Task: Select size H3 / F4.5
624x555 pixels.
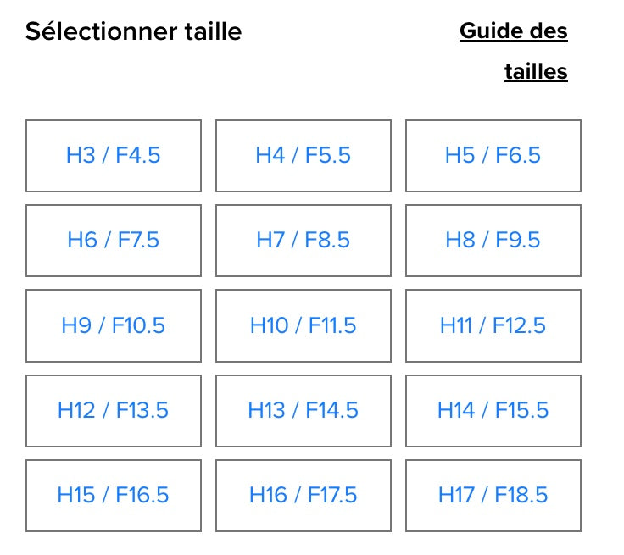Action: point(114,156)
